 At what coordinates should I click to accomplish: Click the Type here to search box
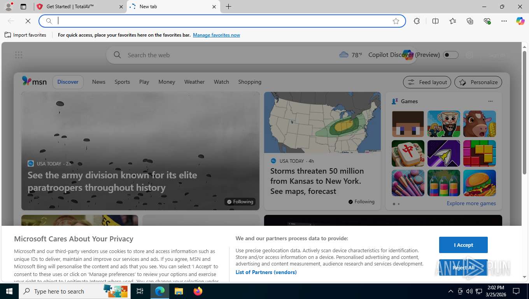pyautogui.click(x=75, y=291)
